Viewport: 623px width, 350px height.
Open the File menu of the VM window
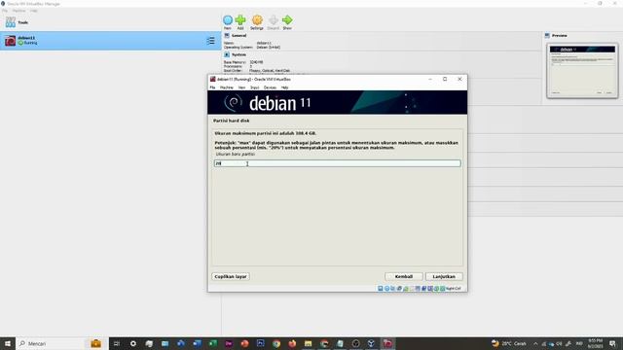click(212, 87)
